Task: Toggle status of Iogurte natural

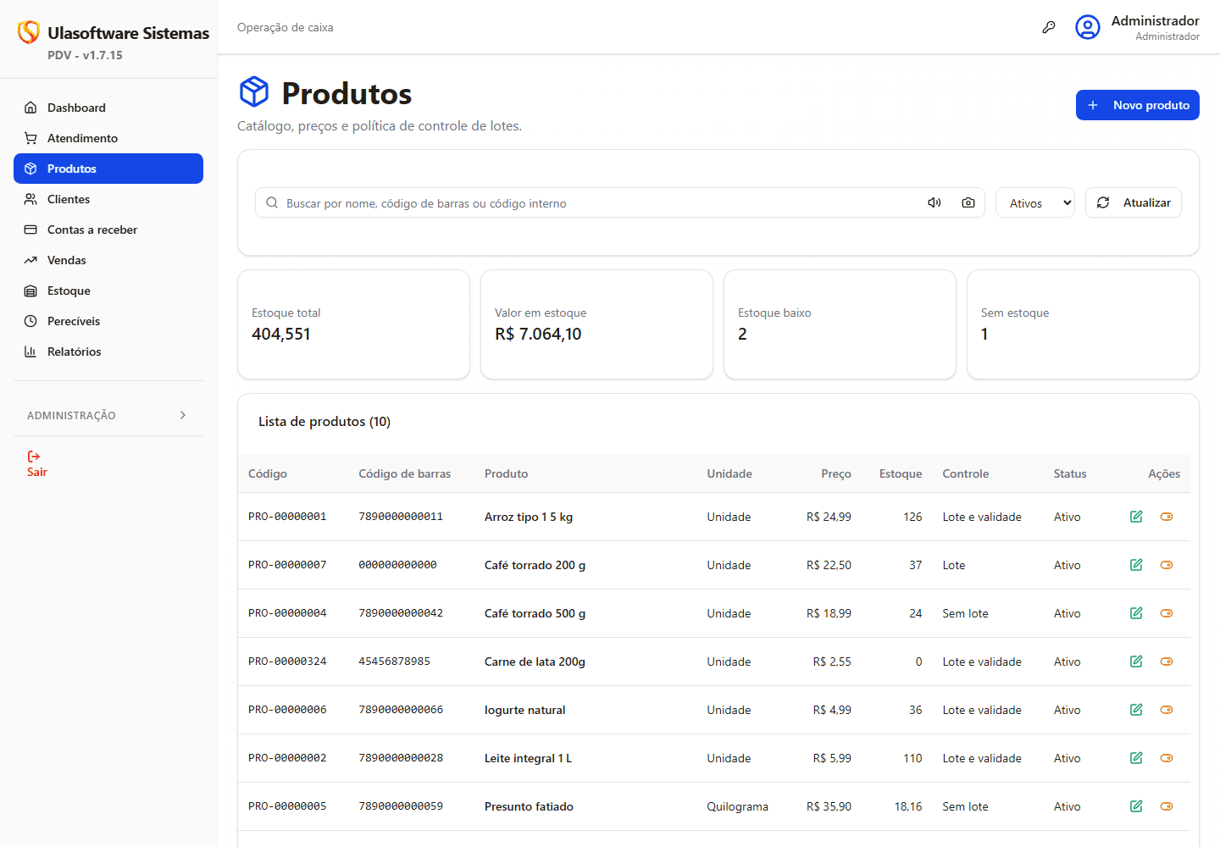Action: [1167, 710]
